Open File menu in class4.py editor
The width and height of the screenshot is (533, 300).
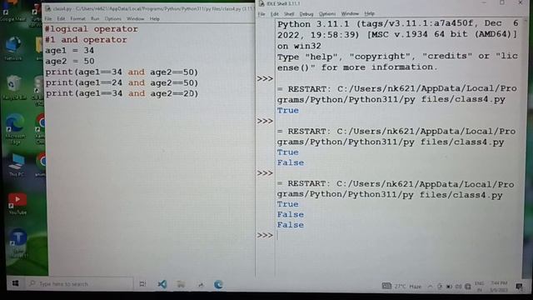click(x=48, y=18)
